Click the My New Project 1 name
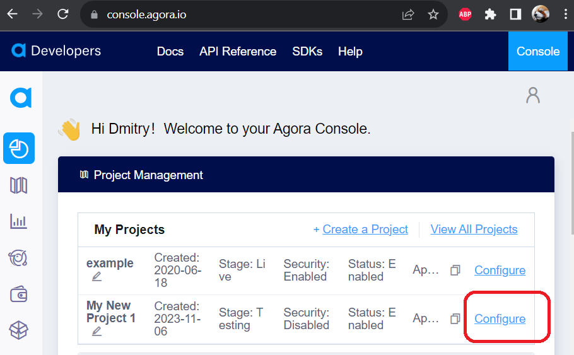Image resolution: width=574 pixels, height=355 pixels. click(110, 311)
